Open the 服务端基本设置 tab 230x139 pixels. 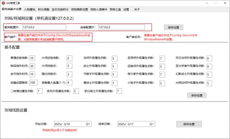pyautogui.click(x=11, y=9)
